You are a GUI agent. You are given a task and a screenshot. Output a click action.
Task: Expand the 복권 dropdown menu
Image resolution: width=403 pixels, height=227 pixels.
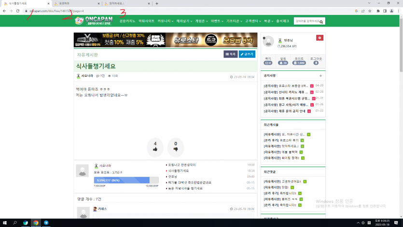pyautogui.click(x=268, y=21)
